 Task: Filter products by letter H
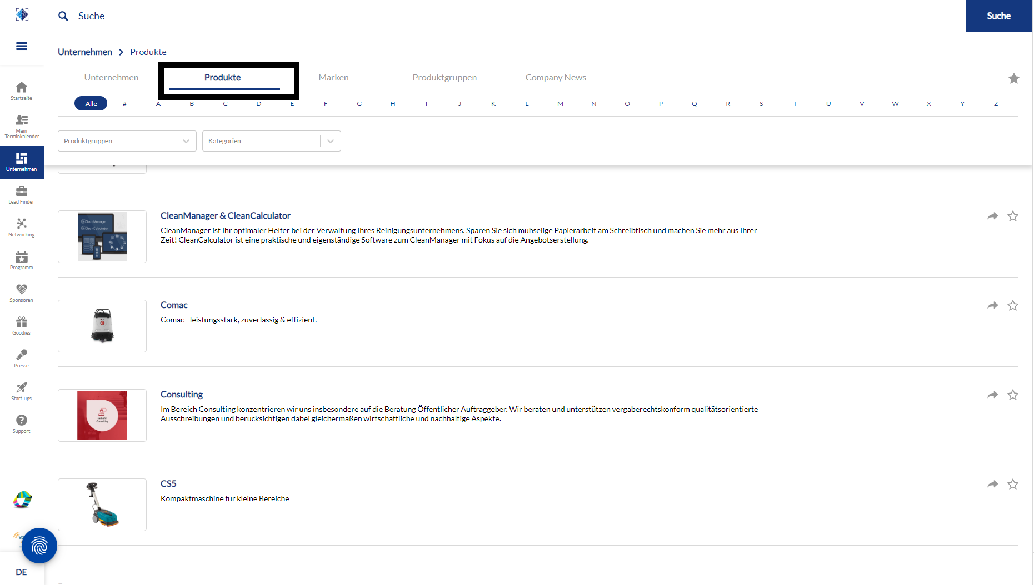tap(393, 104)
